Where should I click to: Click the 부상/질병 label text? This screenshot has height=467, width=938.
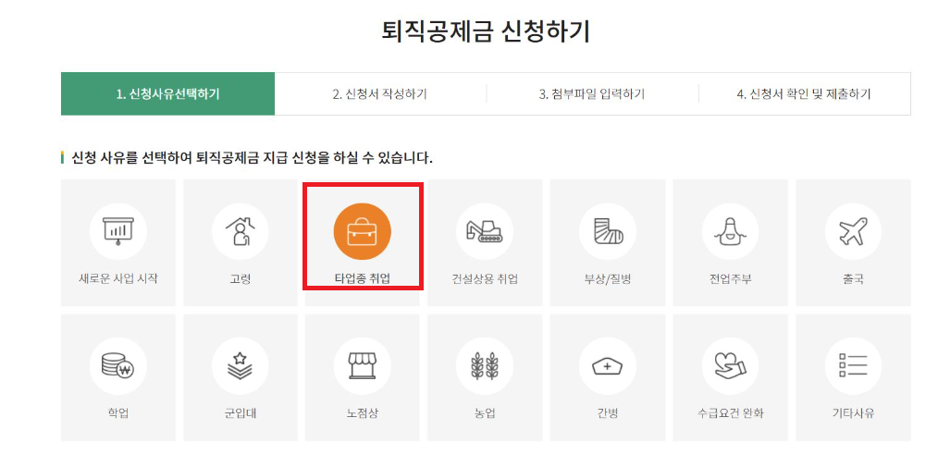click(607, 278)
